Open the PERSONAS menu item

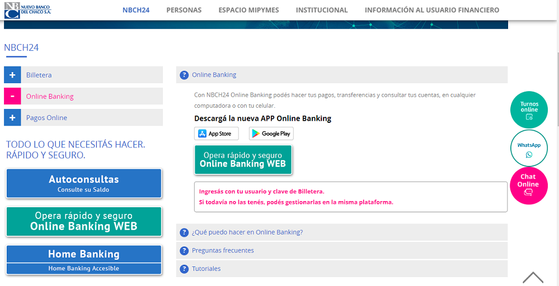click(184, 10)
